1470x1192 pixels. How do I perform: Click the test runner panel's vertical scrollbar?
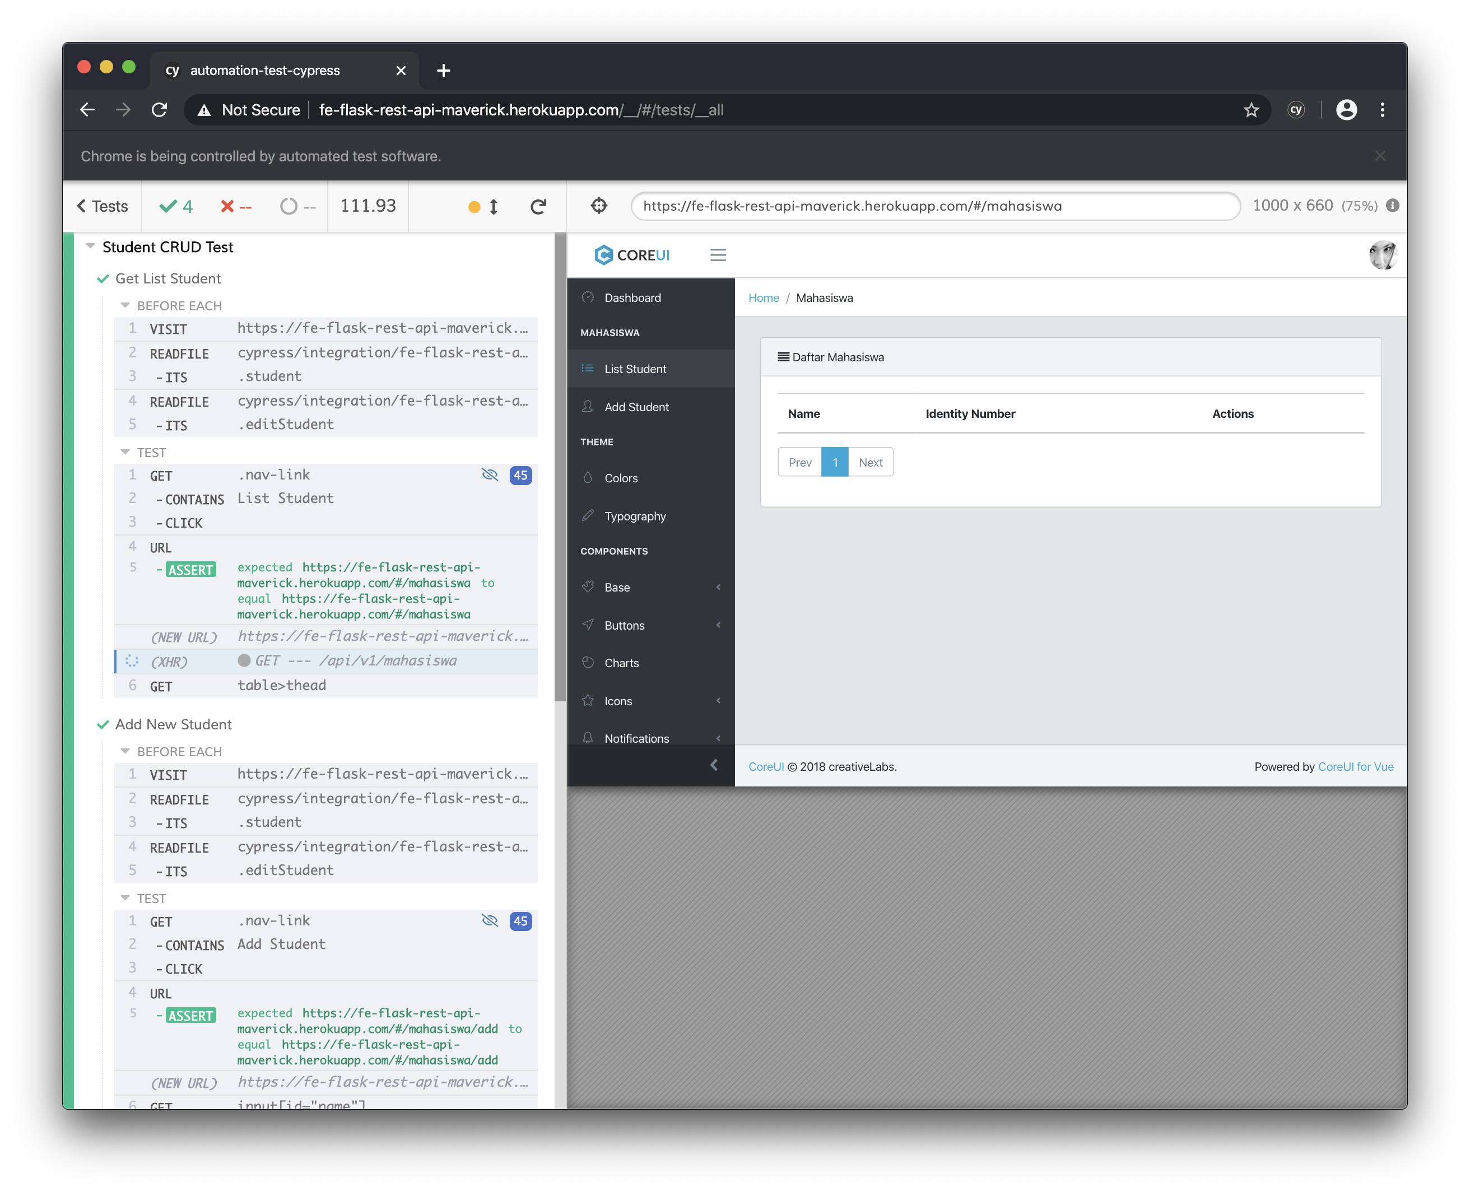click(560, 467)
